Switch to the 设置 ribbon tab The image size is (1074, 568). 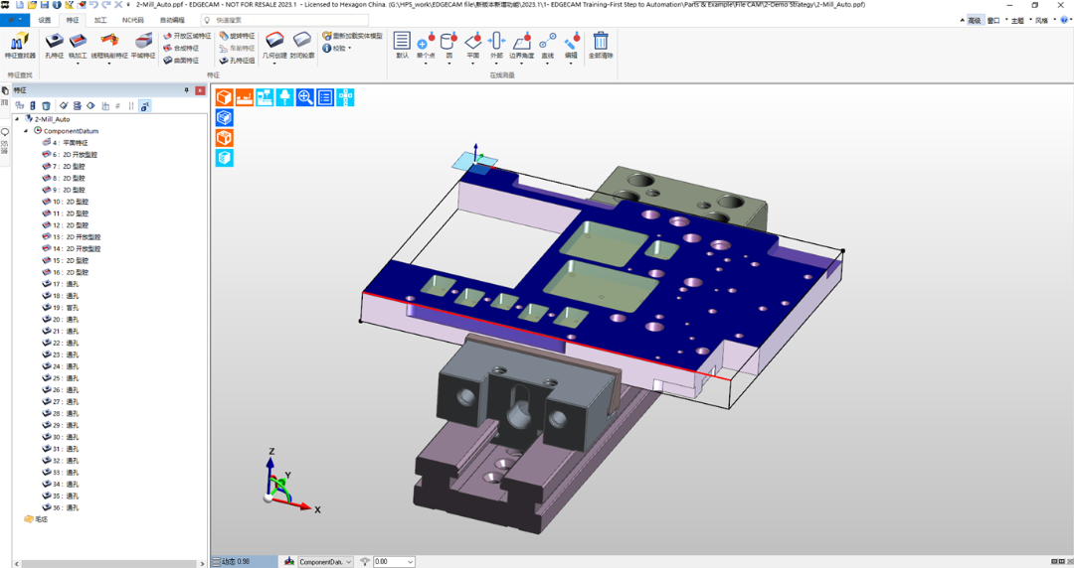click(45, 20)
